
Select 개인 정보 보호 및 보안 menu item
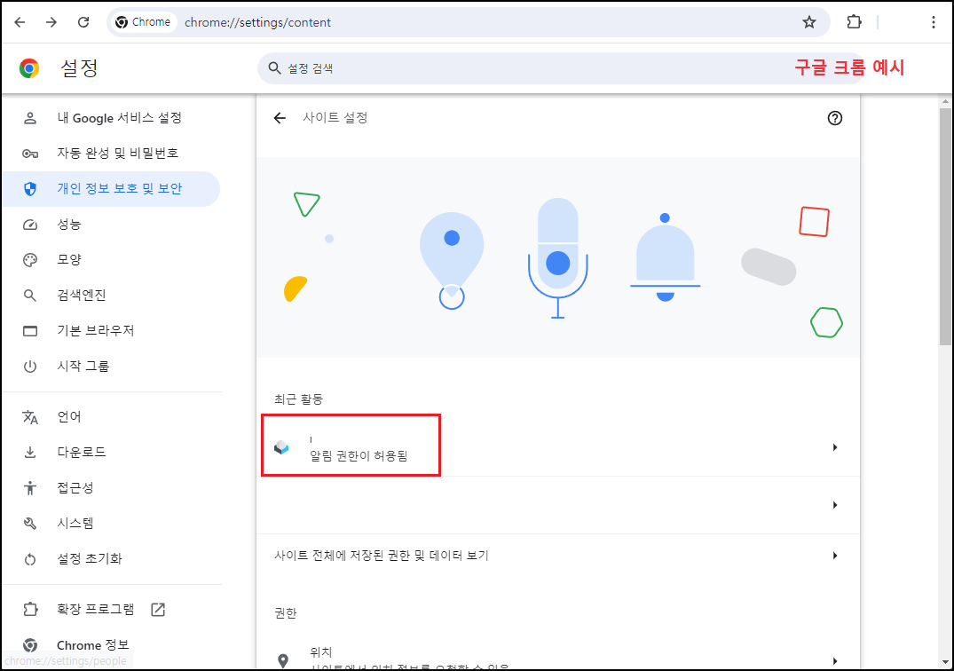click(111, 188)
